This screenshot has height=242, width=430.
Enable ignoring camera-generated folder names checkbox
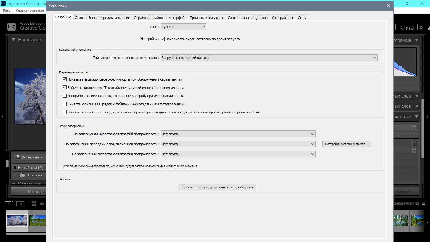pyautogui.click(x=65, y=96)
